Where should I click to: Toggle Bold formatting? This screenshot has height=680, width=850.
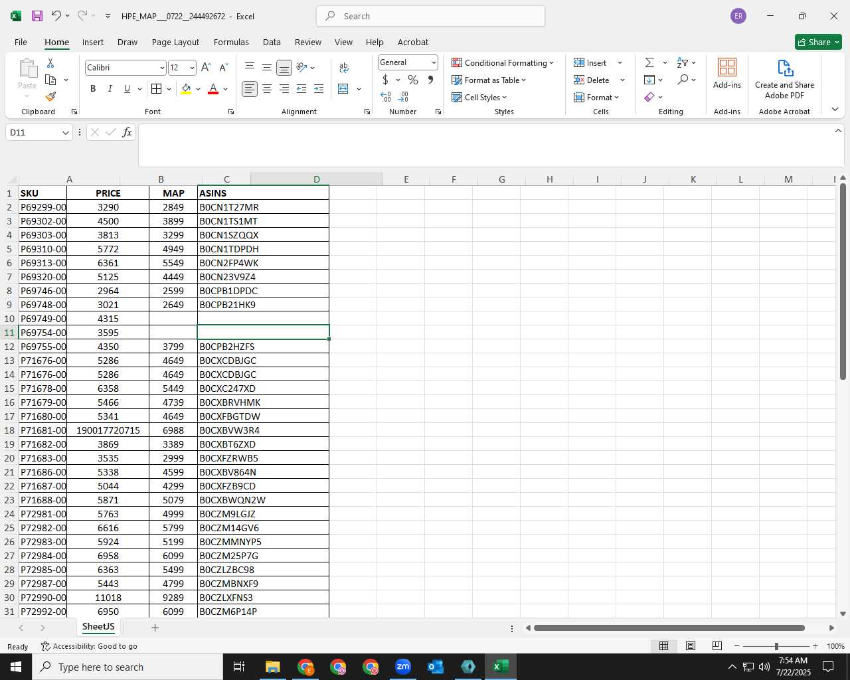pyautogui.click(x=93, y=89)
